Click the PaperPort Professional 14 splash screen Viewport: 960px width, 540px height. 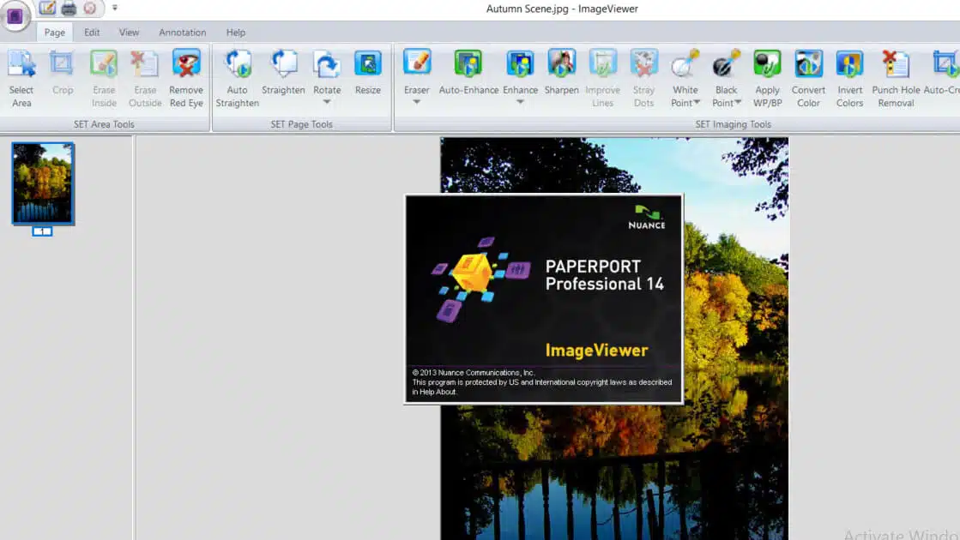pos(544,299)
